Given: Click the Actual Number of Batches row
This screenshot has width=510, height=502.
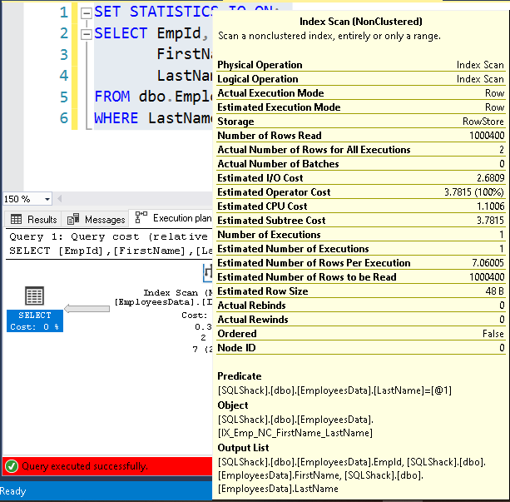Looking at the screenshot, I should [361, 164].
